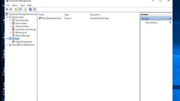Select the Disk Management(Loc... list row name
180x101 pixels.
click(x=52, y=18)
